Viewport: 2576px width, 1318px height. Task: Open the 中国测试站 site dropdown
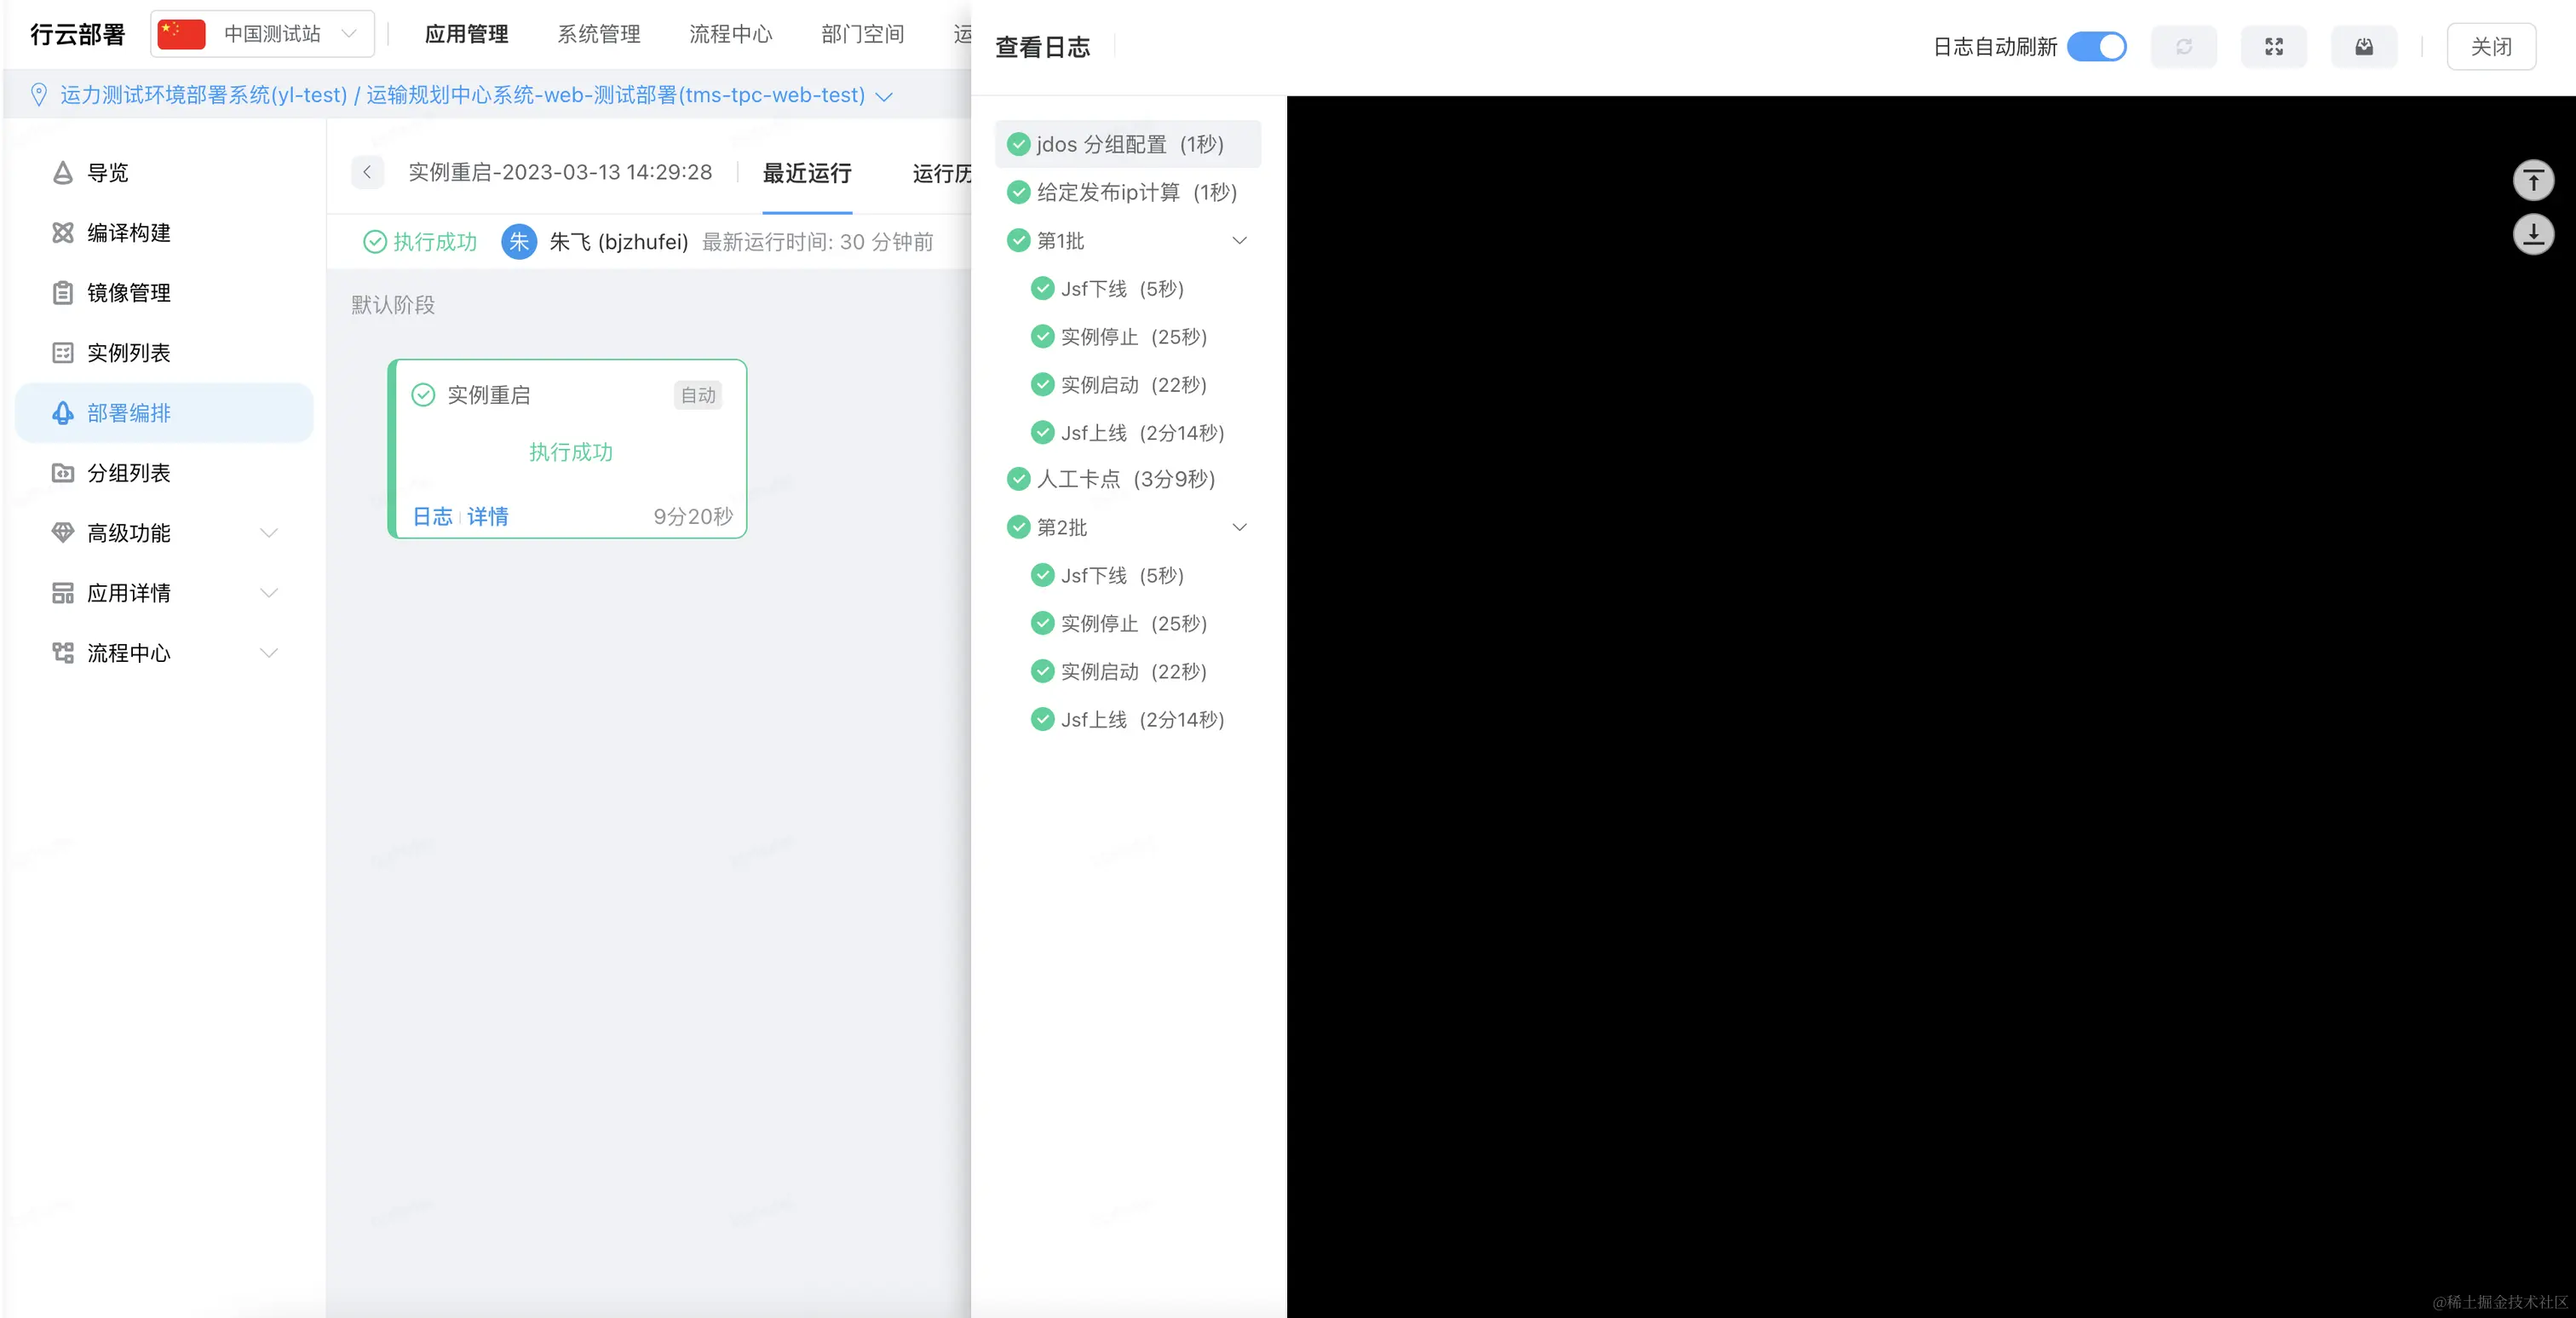(x=263, y=34)
